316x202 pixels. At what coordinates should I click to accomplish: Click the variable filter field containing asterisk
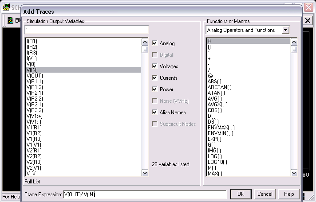(x=87, y=30)
